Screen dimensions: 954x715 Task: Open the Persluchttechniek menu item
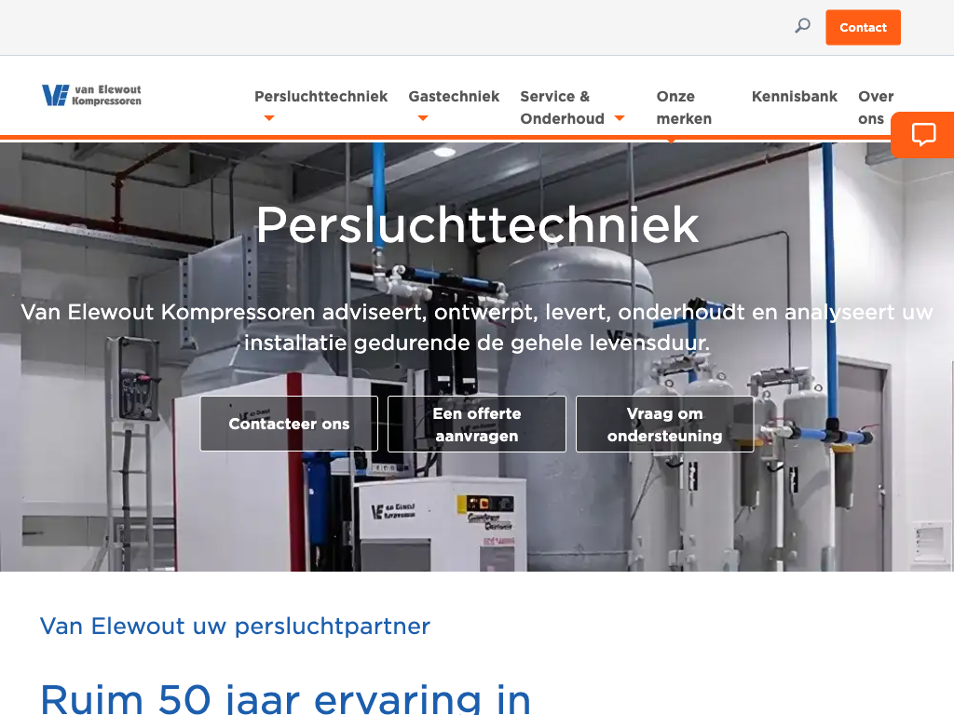(x=320, y=96)
